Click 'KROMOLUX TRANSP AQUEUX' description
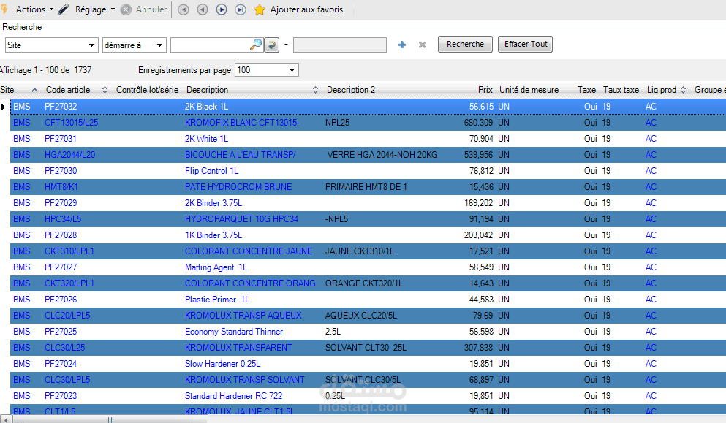The width and height of the screenshot is (726, 423). (243, 316)
